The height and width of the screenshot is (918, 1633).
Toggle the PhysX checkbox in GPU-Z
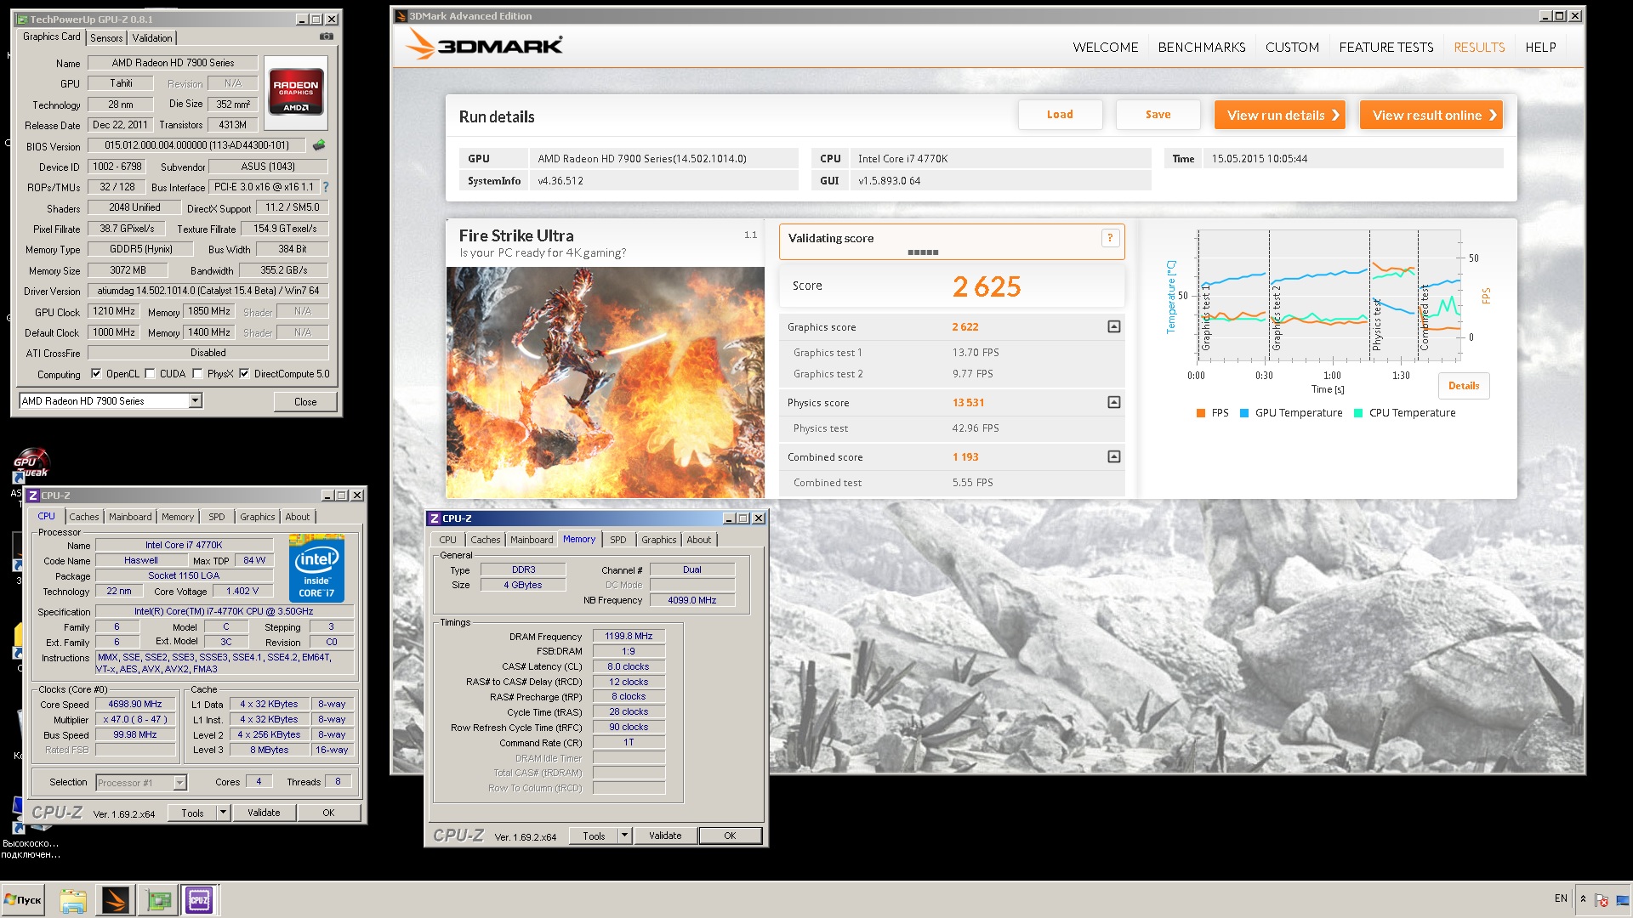[x=197, y=373]
